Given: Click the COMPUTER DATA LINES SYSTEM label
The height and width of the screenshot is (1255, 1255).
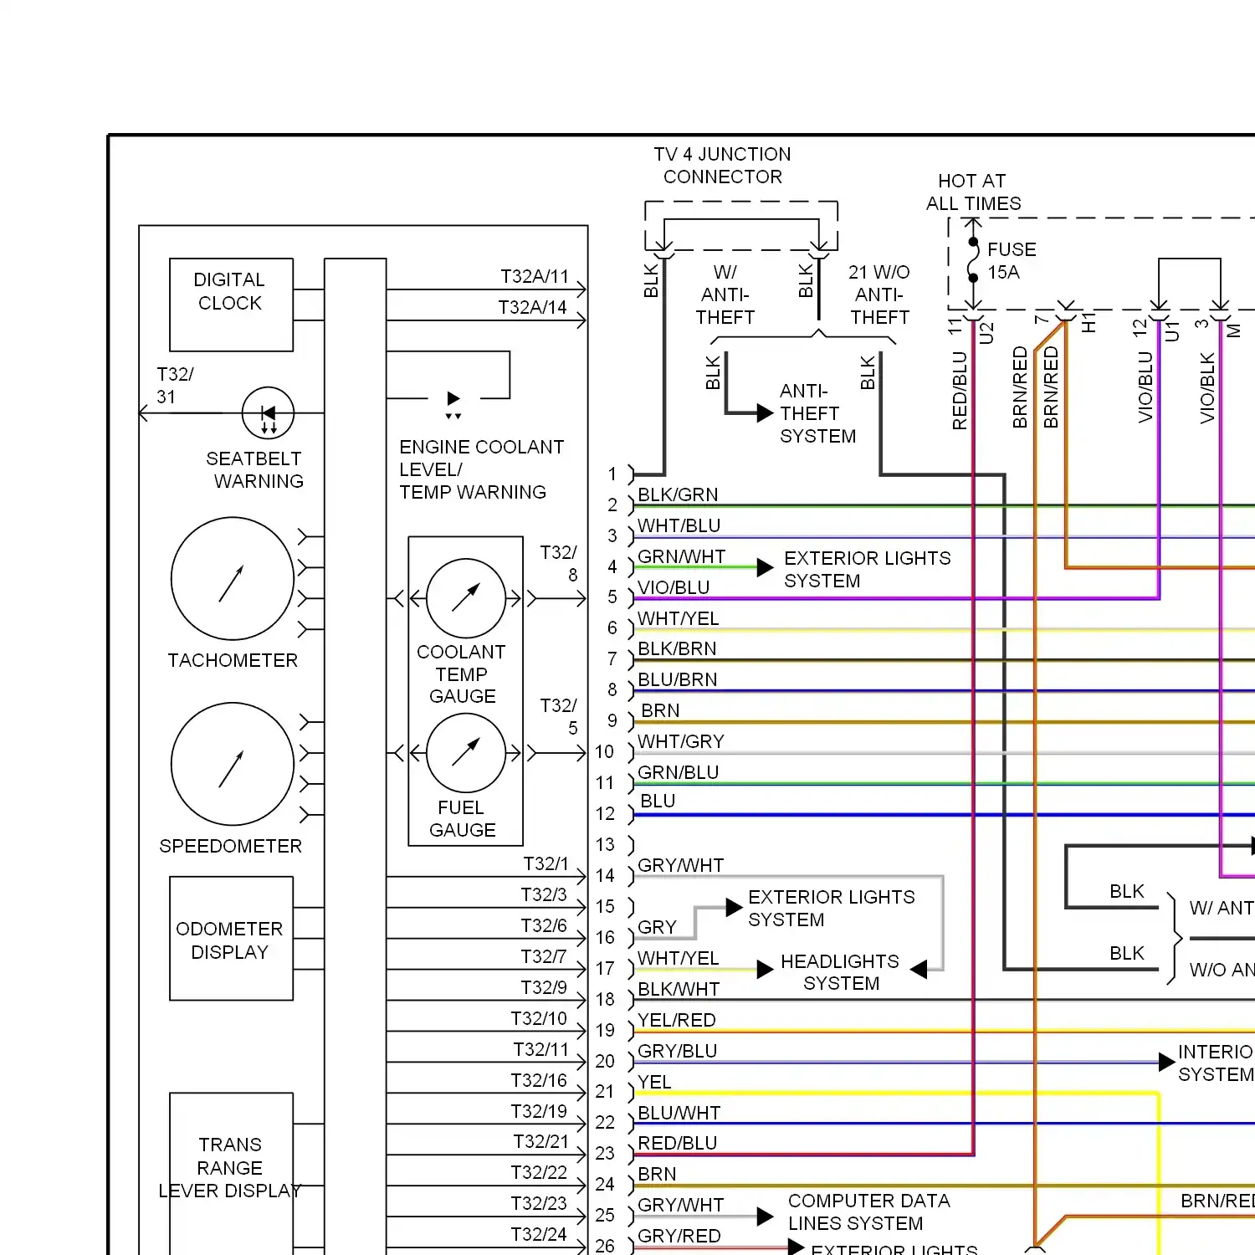Looking at the screenshot, I should tap(868, 1212).
